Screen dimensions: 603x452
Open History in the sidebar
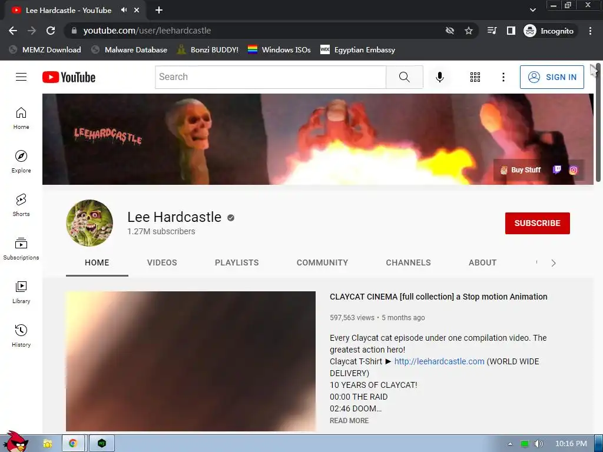(x=21, y=336)
